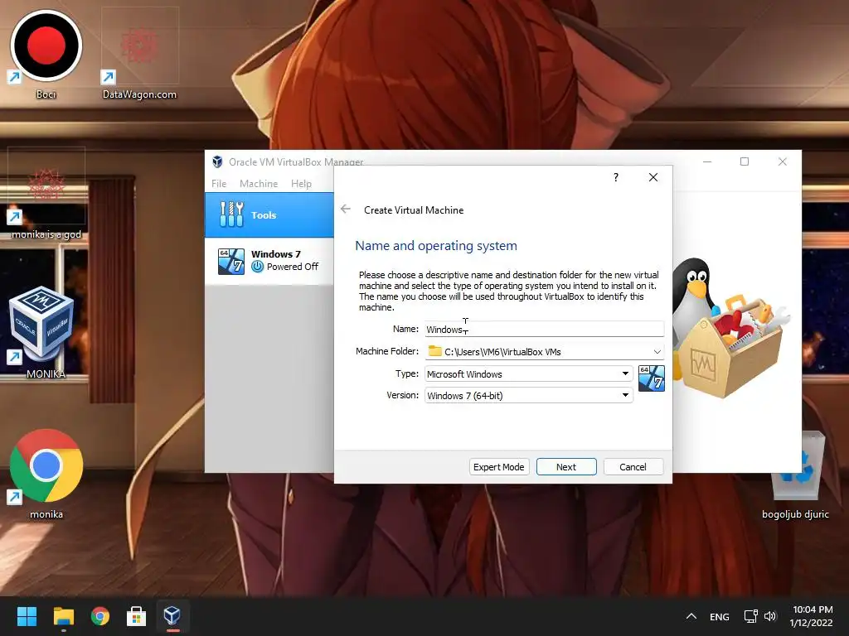Expand the Machine Folder dropdown
The width and height of the screenshot is (849, 636).
click(657, 351)
